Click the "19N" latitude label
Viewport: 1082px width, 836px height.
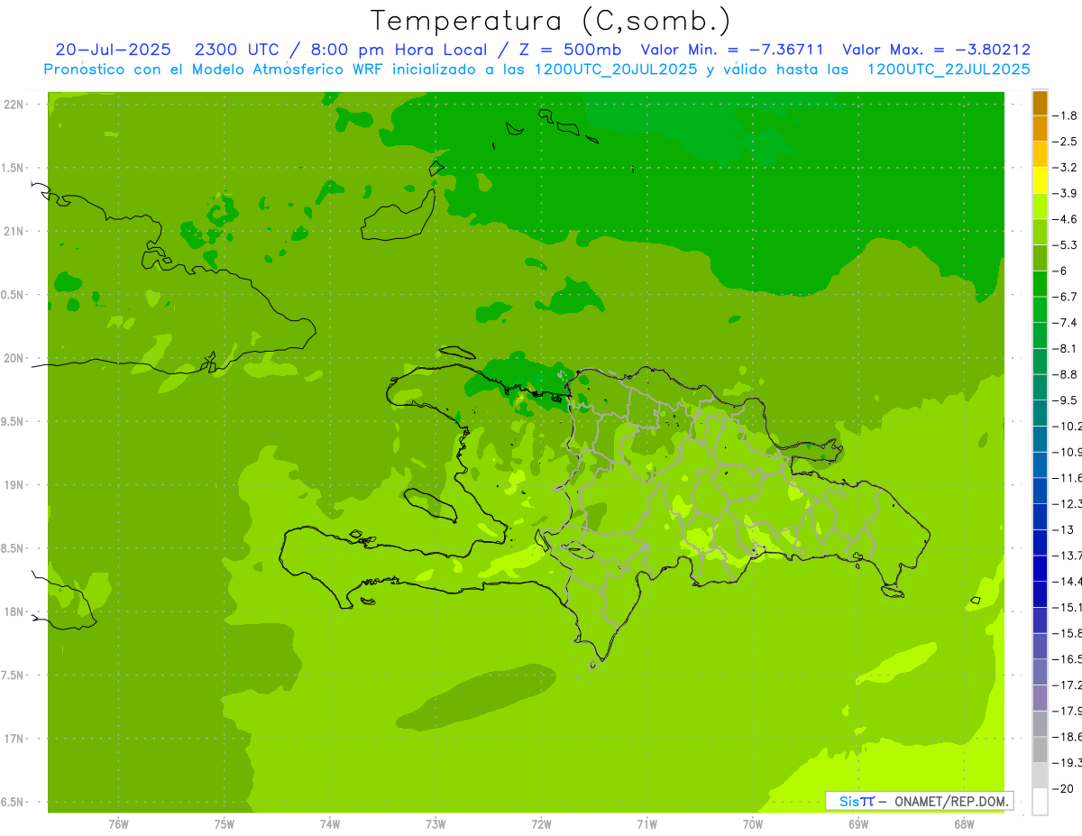click(x=14, y=485)
